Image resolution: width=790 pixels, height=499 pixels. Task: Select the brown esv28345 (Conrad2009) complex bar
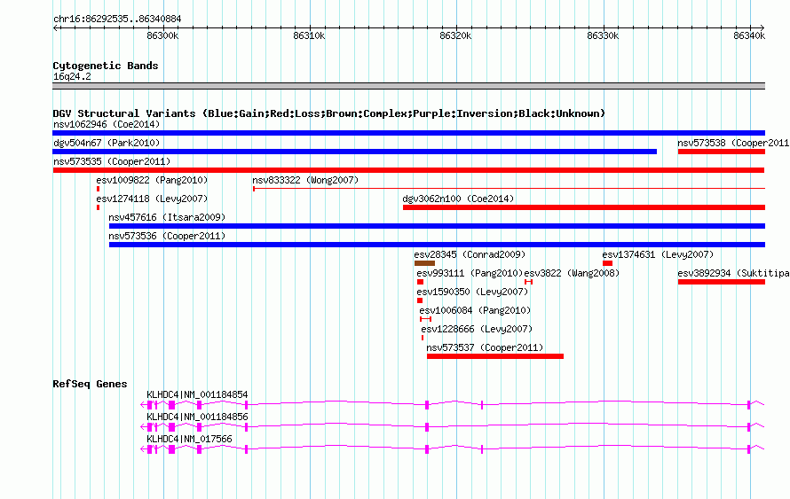[x=424, y=263]
